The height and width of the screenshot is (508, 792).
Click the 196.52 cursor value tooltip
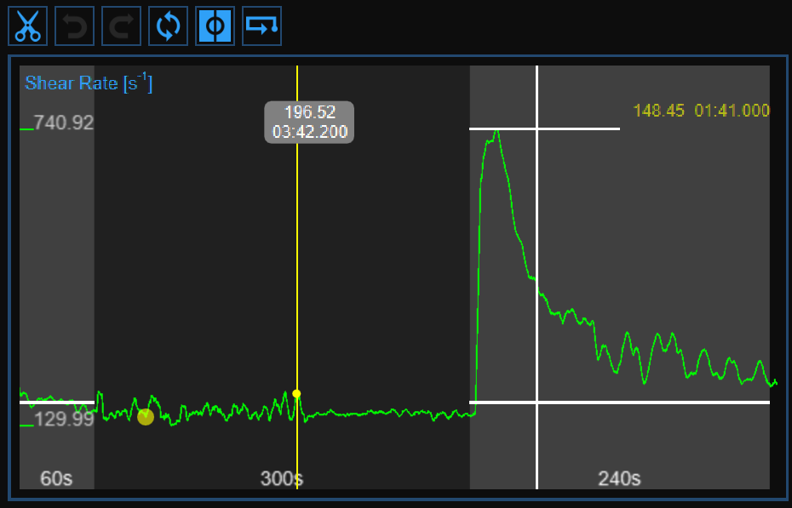(x=309, y=122)
